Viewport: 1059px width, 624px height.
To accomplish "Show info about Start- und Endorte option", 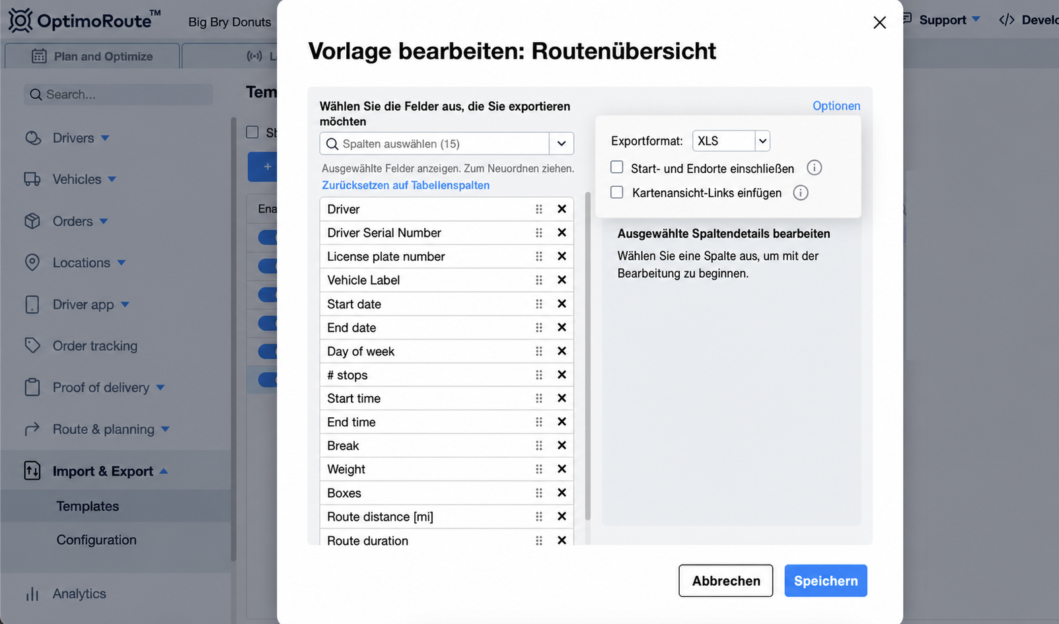I will (815, 168).
